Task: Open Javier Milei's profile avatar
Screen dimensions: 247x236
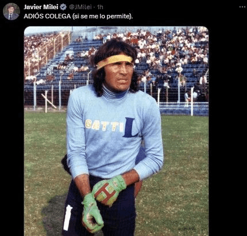Action: coord(11,11)
